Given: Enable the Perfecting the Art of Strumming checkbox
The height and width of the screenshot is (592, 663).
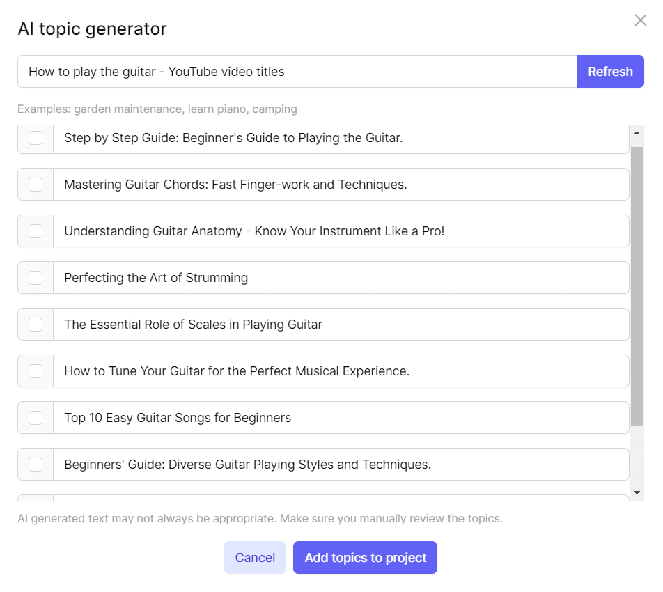Looking at the screenshot, I should coord(36,278).
